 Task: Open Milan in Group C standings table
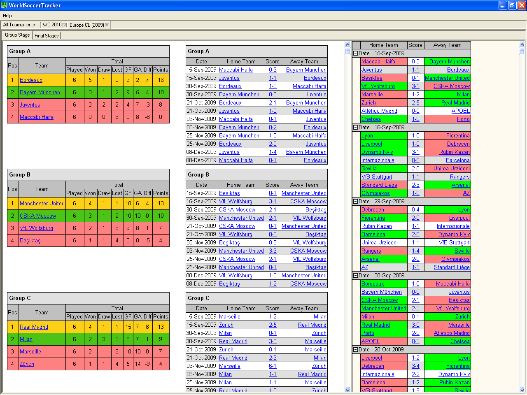[26, 339]
